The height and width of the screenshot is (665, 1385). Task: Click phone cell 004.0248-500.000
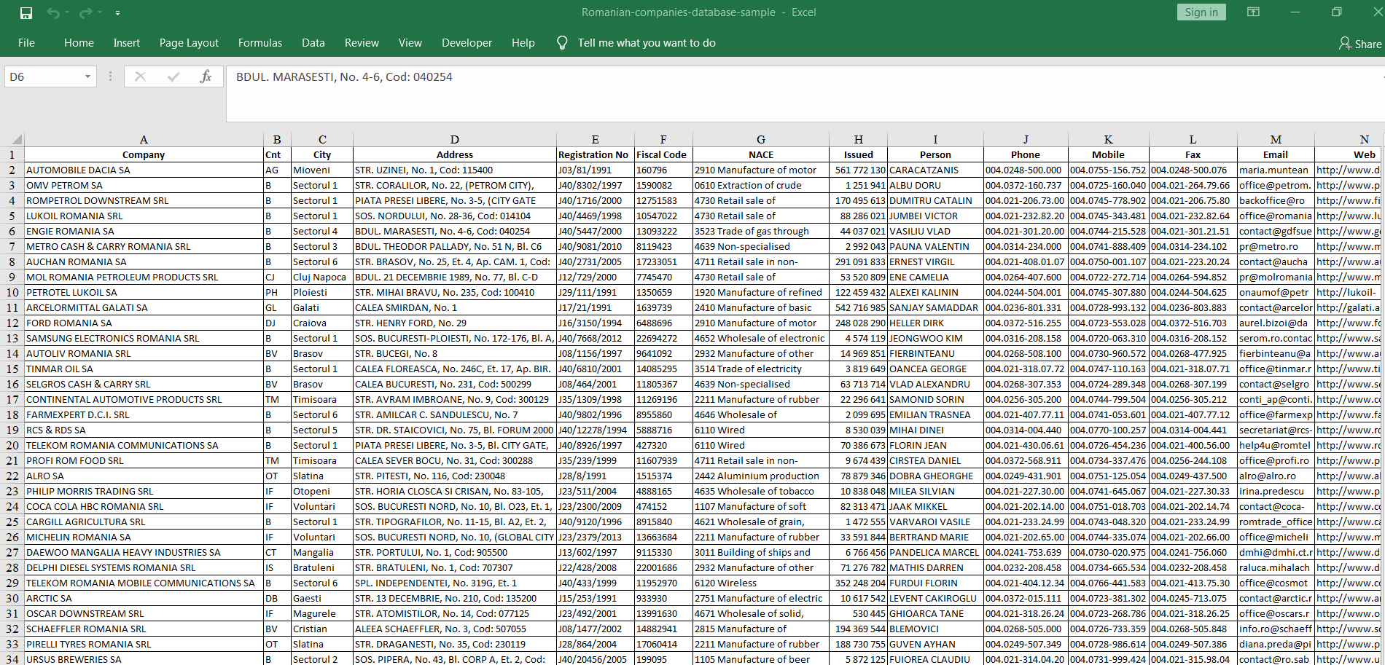point(1026,170)
